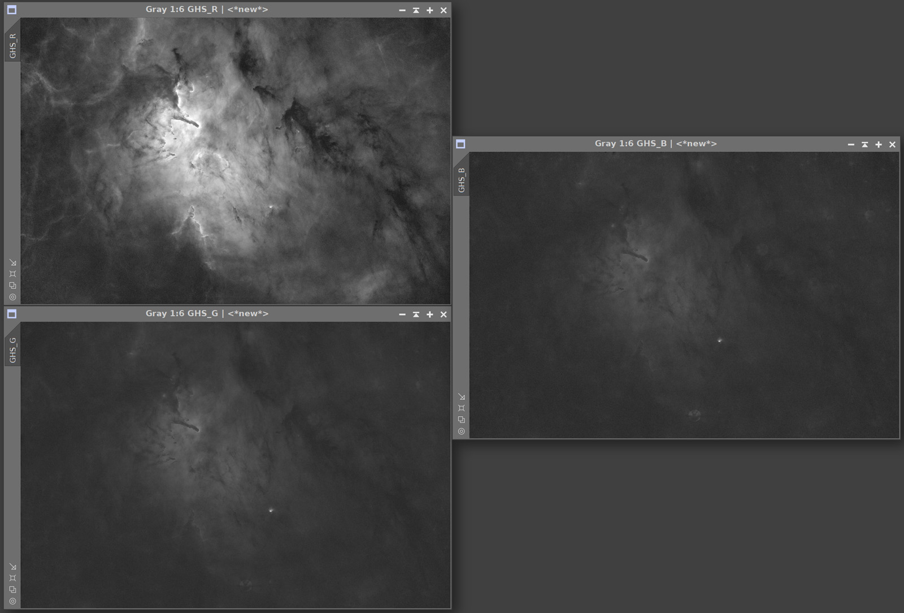
Task: Maximize the GHS_G window with plus button
Action: click(x=429, y=314)
